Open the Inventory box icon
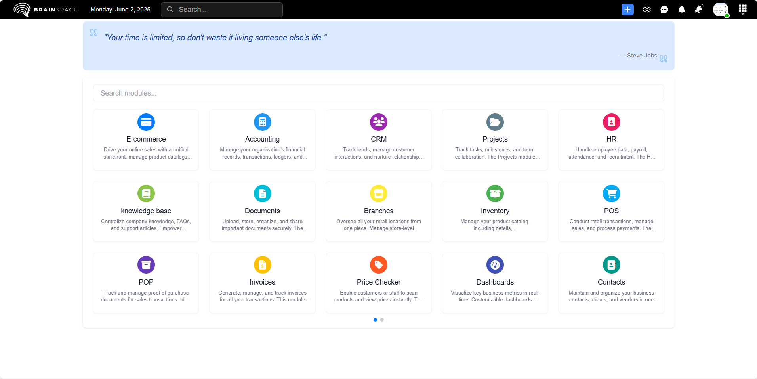The width and height of the screenshot is (757, 379). click(x=495, y=193)
